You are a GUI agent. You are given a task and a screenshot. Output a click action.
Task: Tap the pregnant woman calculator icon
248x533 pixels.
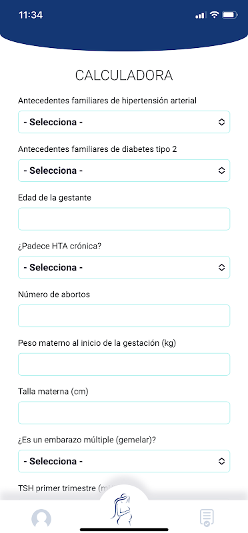[x=123, y=510]
